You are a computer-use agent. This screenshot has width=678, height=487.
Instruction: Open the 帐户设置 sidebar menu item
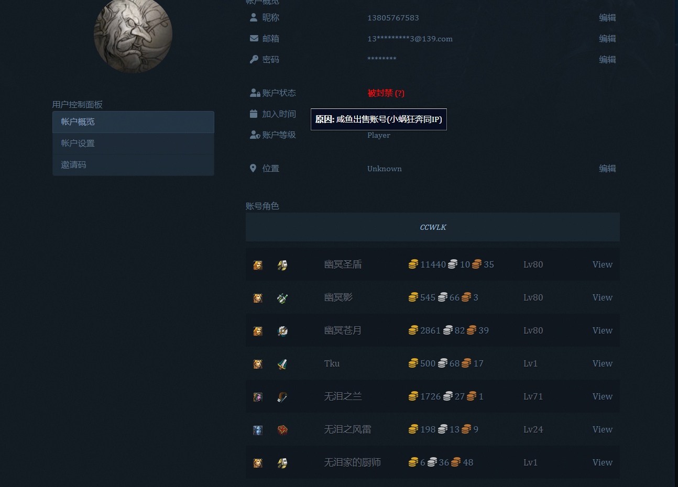point(133,143)
